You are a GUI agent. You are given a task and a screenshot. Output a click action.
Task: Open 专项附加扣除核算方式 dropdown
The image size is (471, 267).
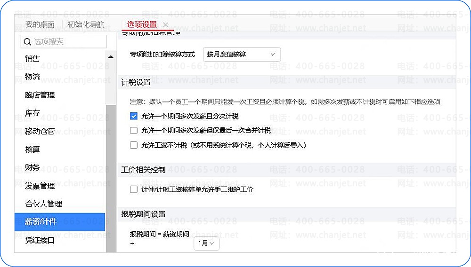pos(242,55)
